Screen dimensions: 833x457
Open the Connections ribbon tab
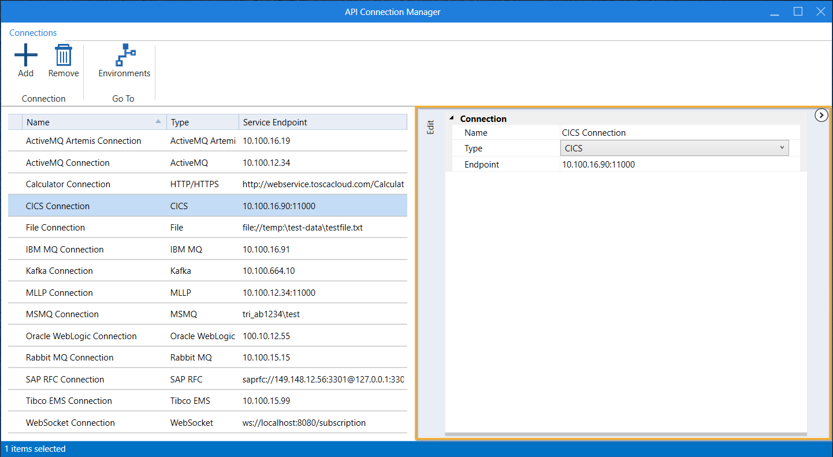tap(33, 33)
